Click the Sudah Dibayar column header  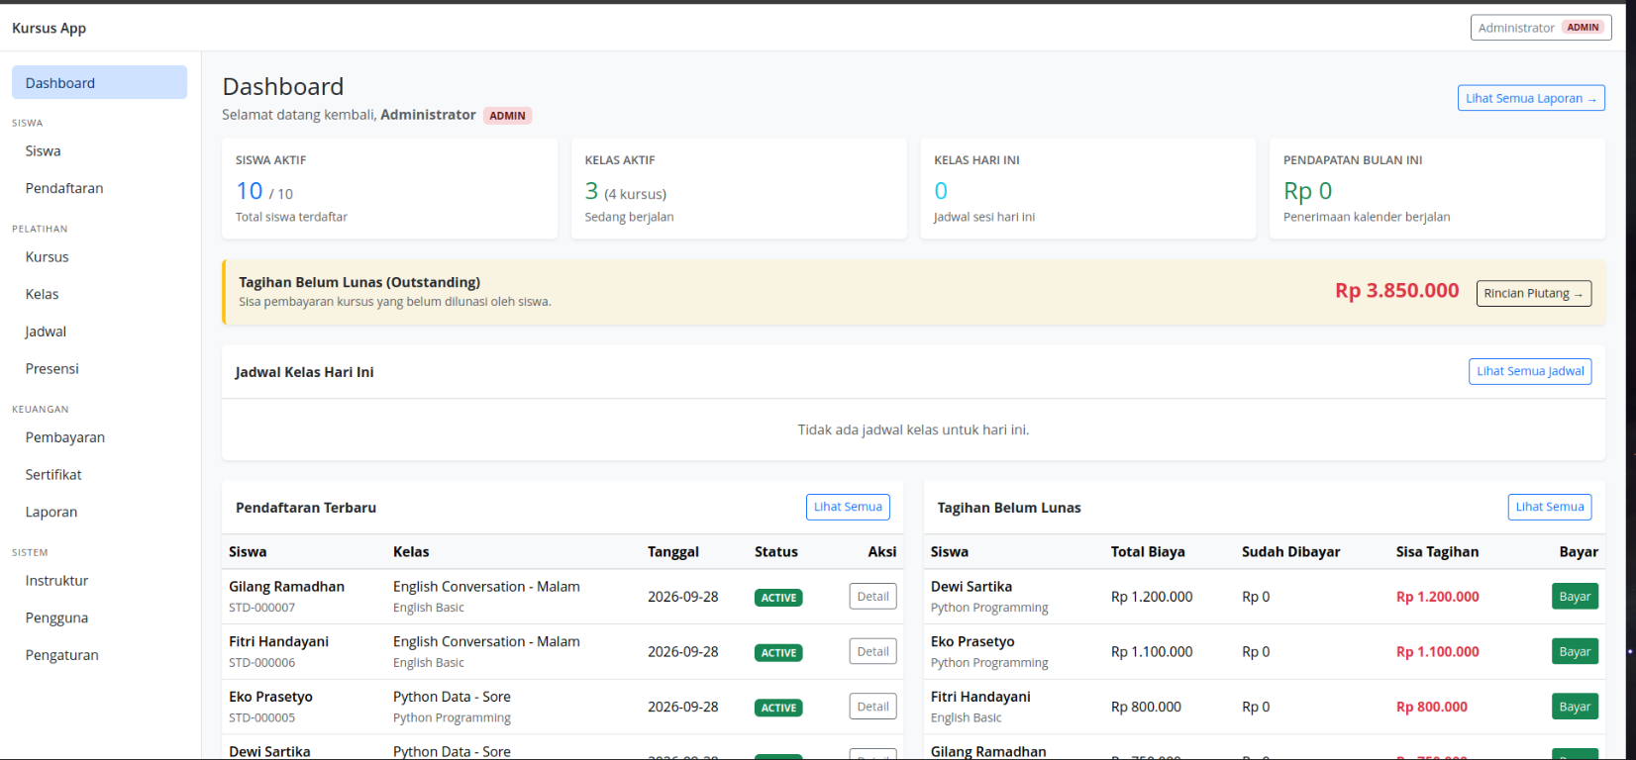tap(1290, 552)
